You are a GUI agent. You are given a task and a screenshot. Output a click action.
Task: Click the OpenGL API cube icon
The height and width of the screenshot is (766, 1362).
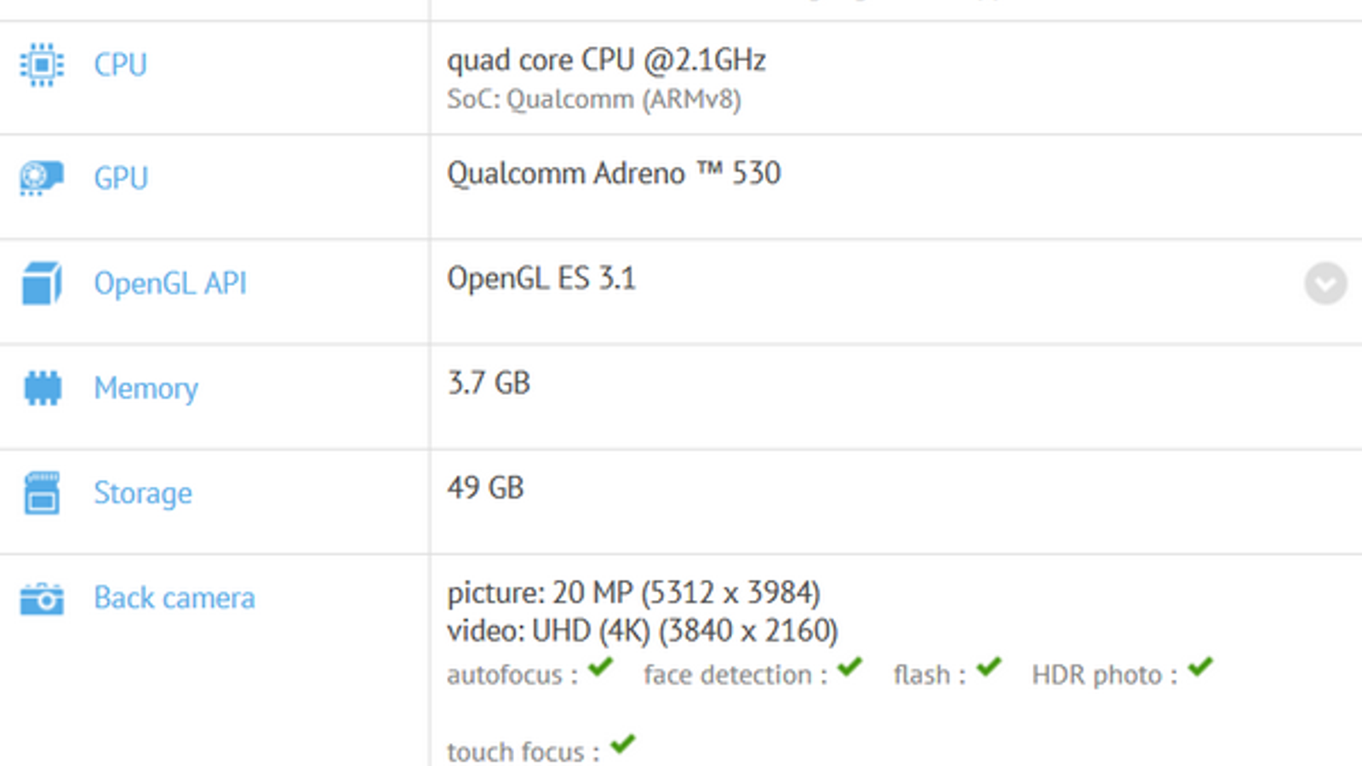[x=42, y=283]
